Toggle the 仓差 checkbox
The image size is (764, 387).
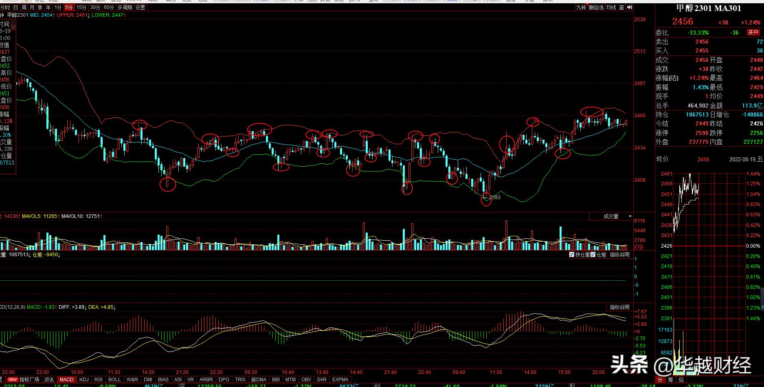point(593,255)
